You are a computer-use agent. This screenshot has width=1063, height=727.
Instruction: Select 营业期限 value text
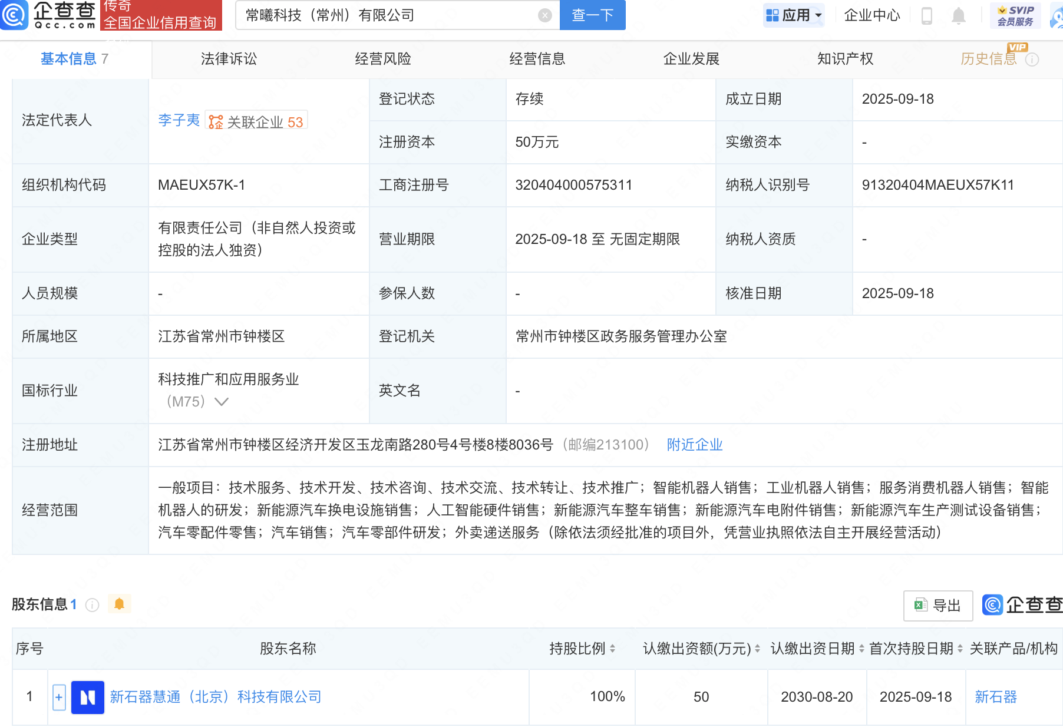597,239
